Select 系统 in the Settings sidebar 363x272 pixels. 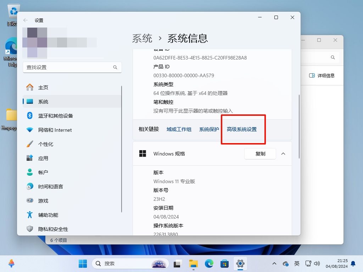tap(72, 102)
